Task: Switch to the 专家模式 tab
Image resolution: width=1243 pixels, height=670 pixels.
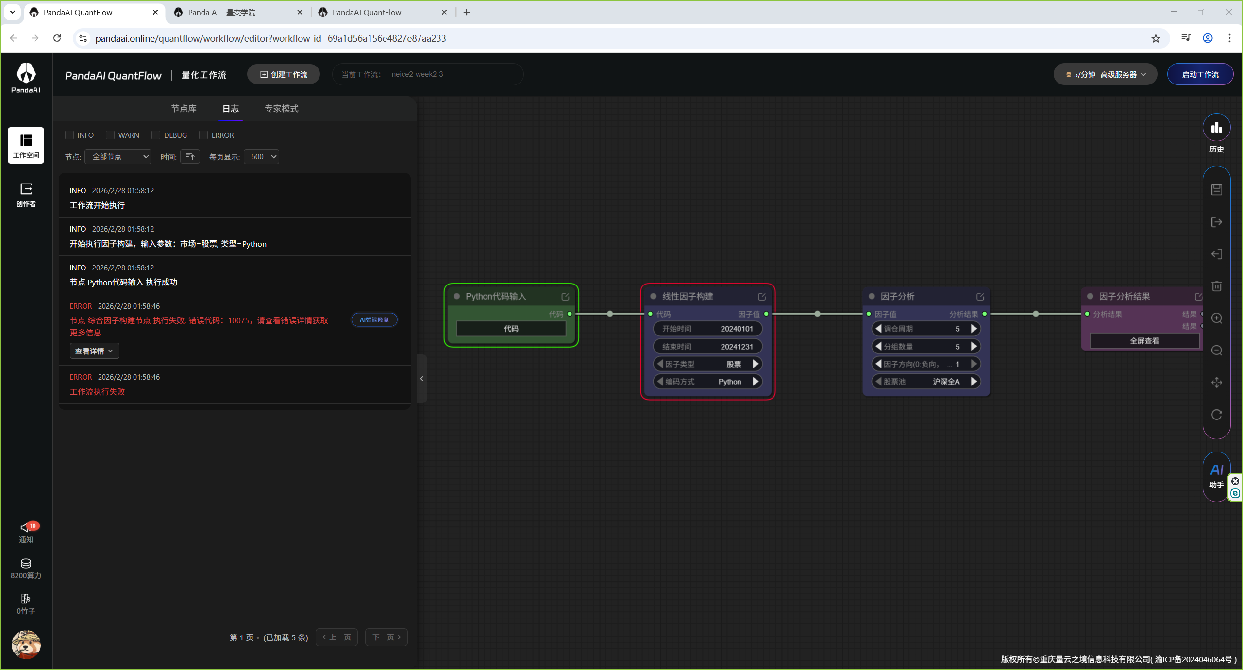Action: pyautogui.click(x=282, y=108)
